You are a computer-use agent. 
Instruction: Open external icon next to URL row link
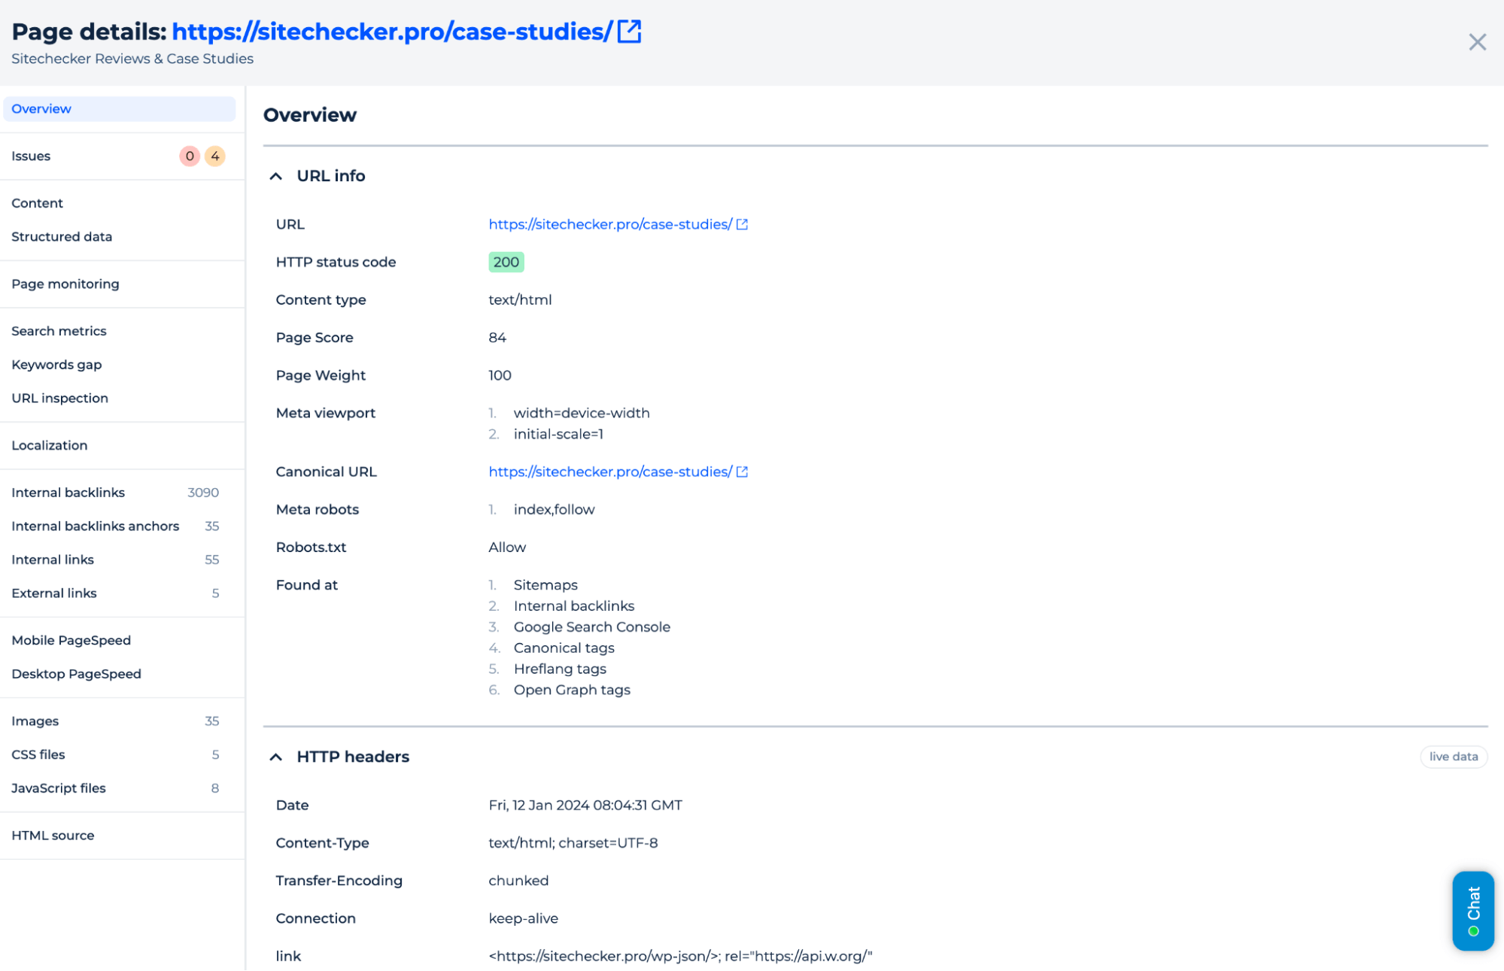point(742,224)
